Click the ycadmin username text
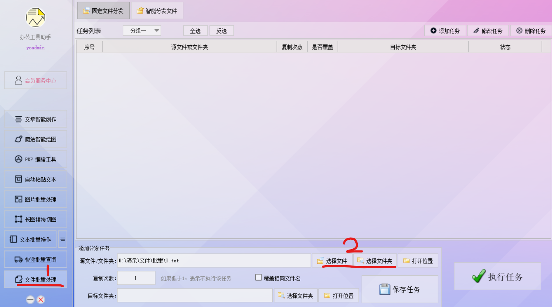Image resolution: width=552 pixels, height=307 pixels. [x=36, y=48]
